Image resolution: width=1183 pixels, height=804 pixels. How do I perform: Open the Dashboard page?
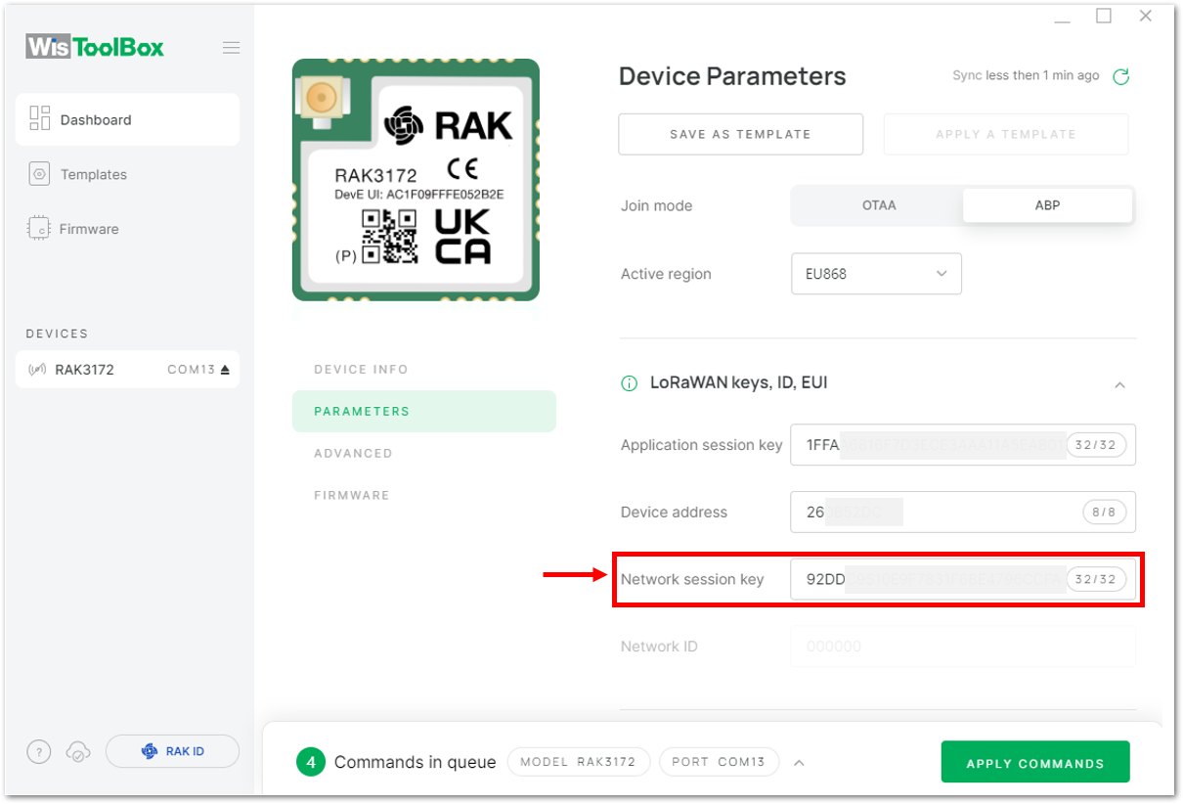[x=127, y=119]
